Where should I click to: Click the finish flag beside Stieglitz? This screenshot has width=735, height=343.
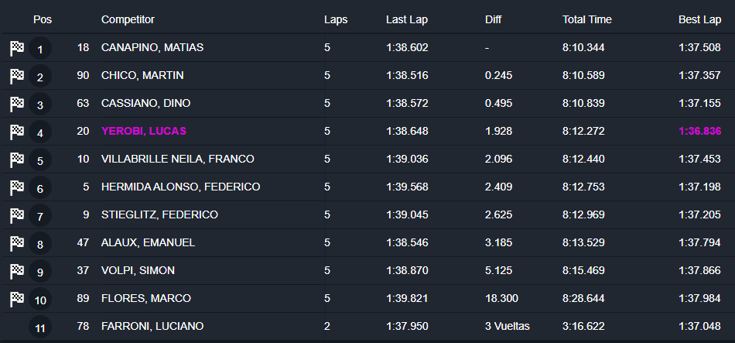coord(17,215)
